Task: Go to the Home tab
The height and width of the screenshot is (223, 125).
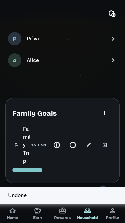Action: pos(12,213)
